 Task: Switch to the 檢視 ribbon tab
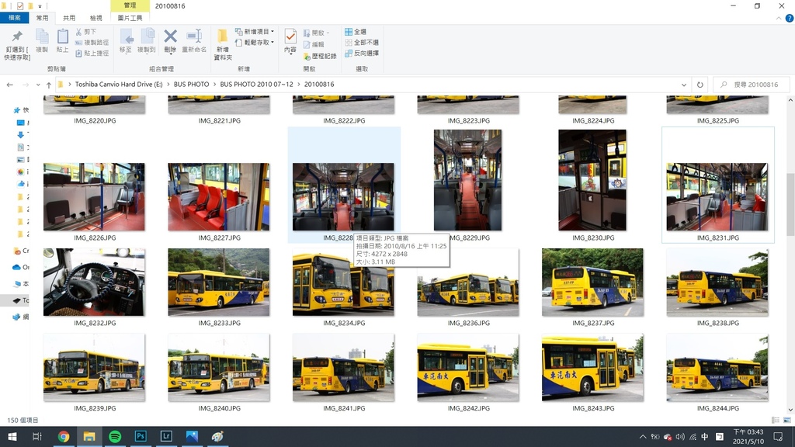[95, 18]
